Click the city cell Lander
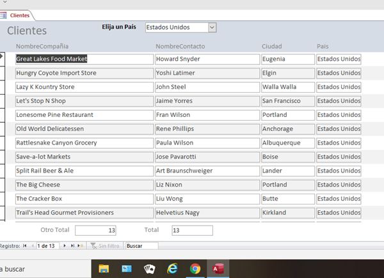 click(x=288, y=171)
